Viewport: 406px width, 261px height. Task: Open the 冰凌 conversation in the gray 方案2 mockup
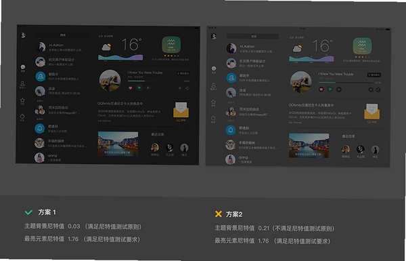coord(252,92)
